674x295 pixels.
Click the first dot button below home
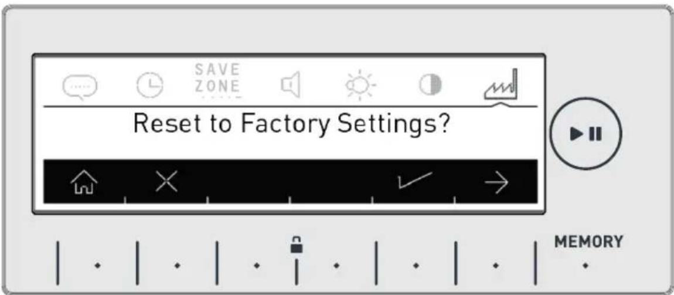(x=97, y=266)
